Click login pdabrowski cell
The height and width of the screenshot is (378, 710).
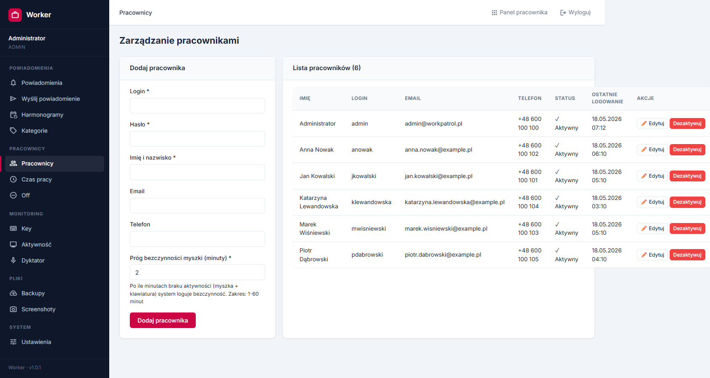pos(367,255)
